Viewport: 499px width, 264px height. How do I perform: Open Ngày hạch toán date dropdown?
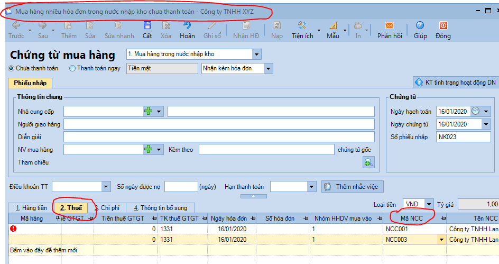click(486, 112)
